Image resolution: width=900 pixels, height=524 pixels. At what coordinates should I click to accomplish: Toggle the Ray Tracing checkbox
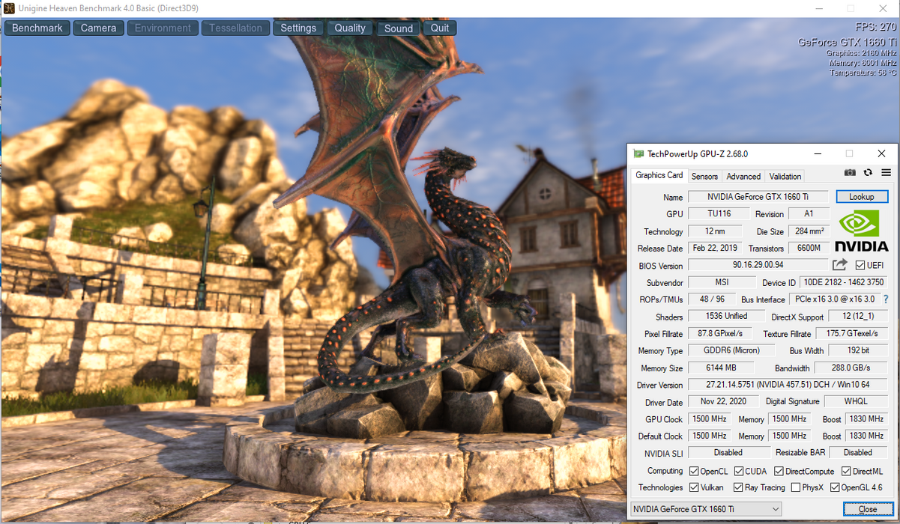coord(738,487)
